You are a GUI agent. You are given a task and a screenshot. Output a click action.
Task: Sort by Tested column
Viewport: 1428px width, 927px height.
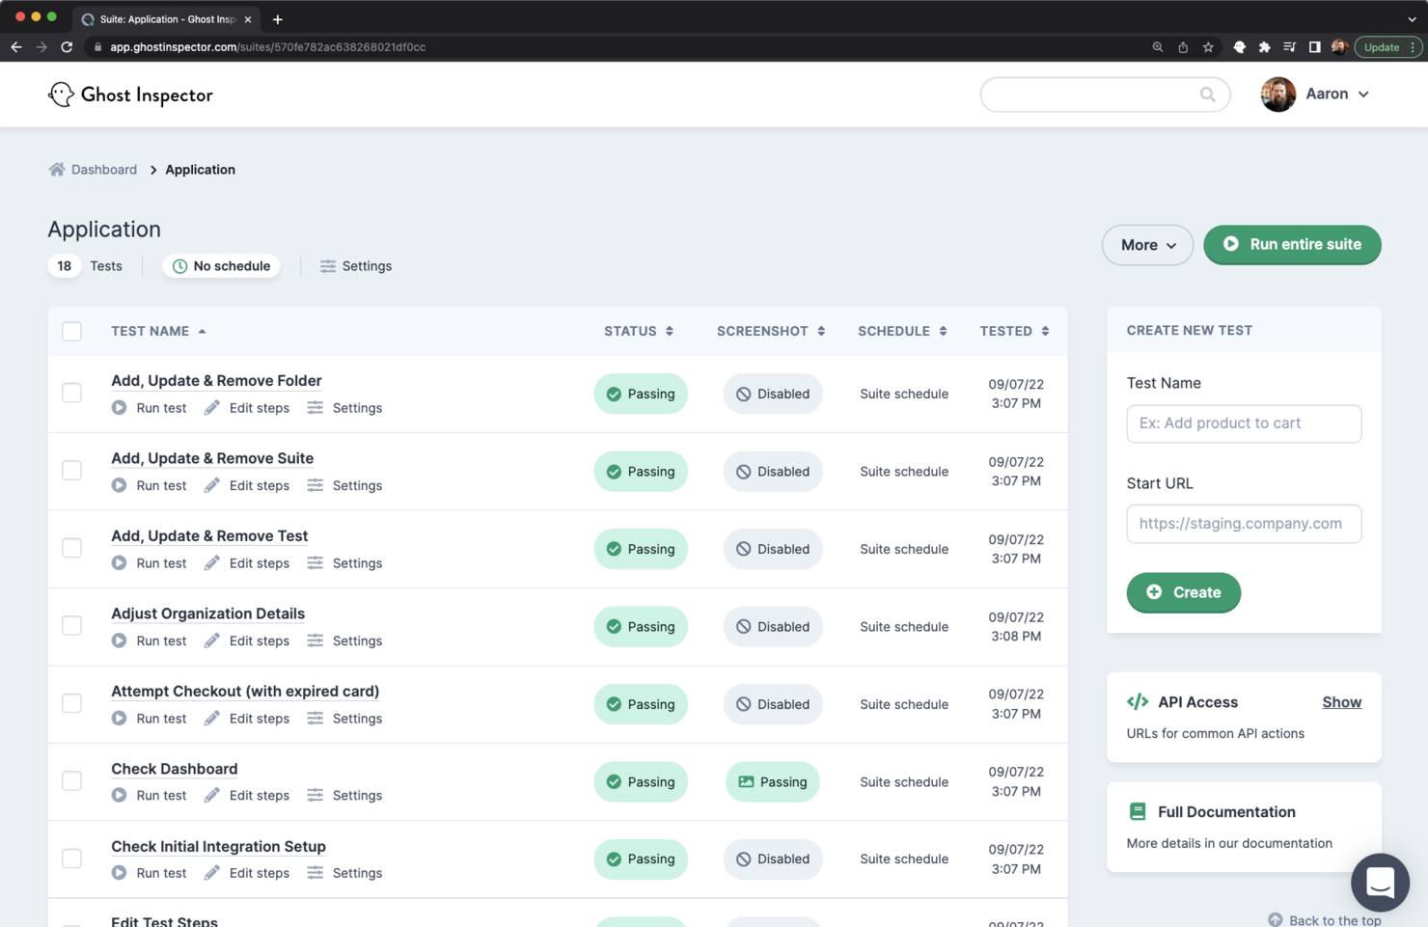click(x=1014, y=331)
